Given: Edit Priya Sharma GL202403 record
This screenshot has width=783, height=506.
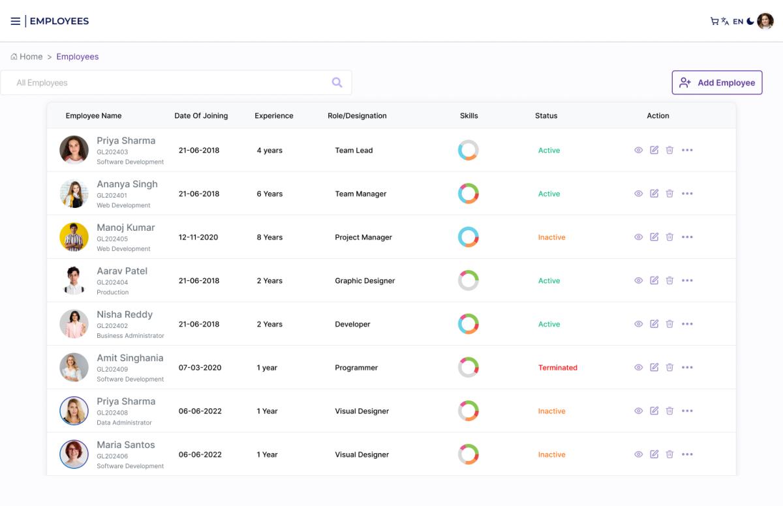Looking at the screenshot, I should tap(654, 150).
